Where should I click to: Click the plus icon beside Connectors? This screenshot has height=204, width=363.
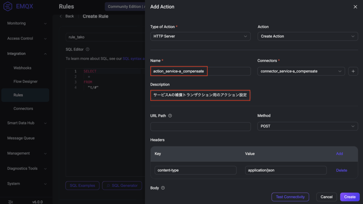click(353, 71)
